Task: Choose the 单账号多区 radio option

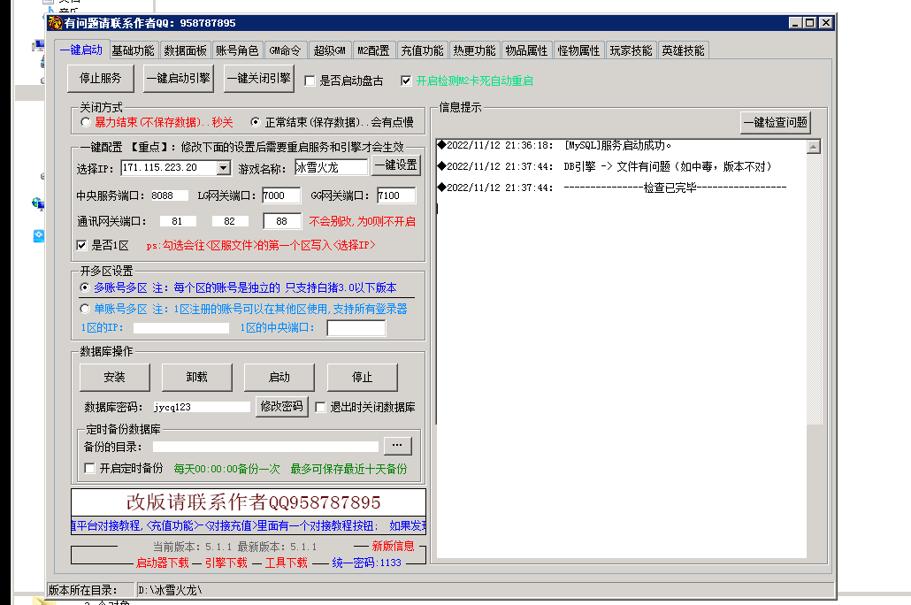Action: click(x=86, y=310)
